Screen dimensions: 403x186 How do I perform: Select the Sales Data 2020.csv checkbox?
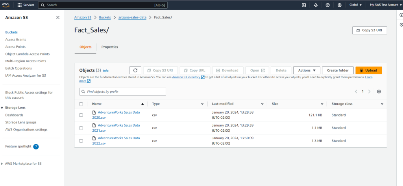point(81,115)
